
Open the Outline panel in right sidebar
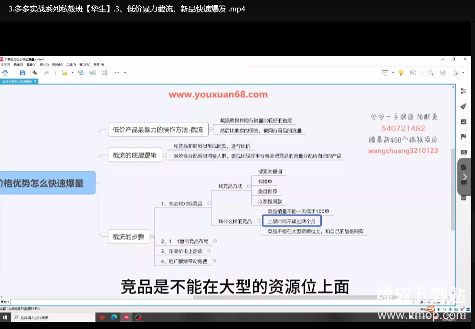click(463, 91)
